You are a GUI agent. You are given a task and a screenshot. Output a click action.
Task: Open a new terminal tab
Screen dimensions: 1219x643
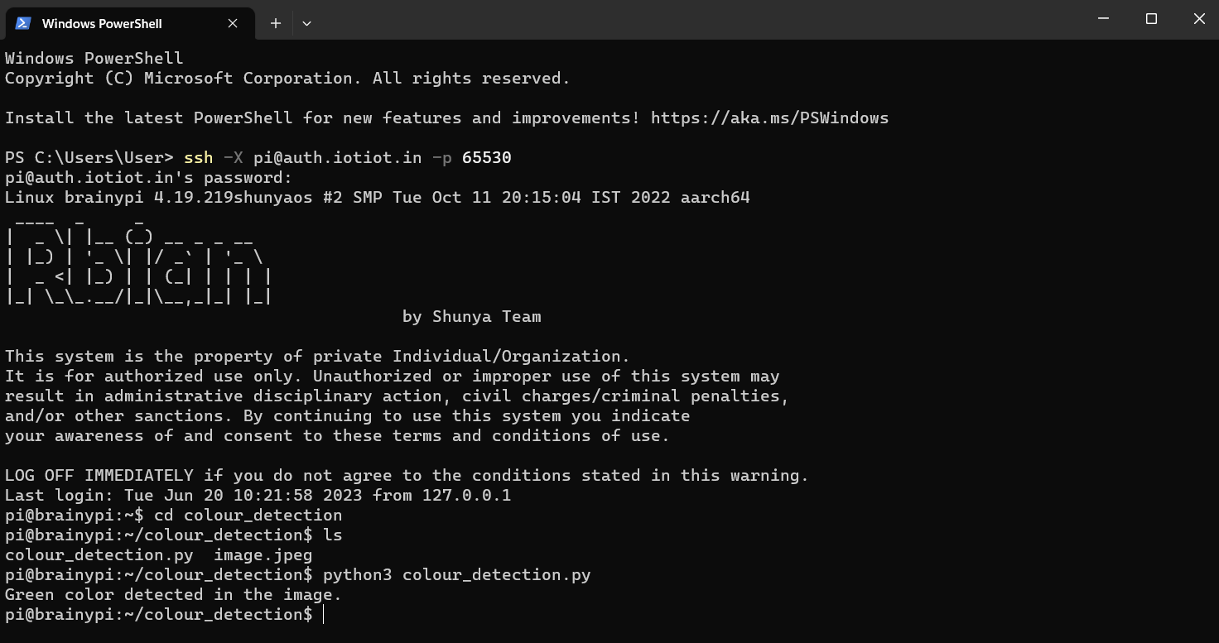pos(276,23)
